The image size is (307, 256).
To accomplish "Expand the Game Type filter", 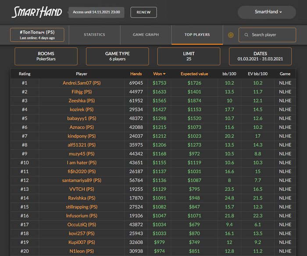I will pyautogui.click(x=118, y=56).
